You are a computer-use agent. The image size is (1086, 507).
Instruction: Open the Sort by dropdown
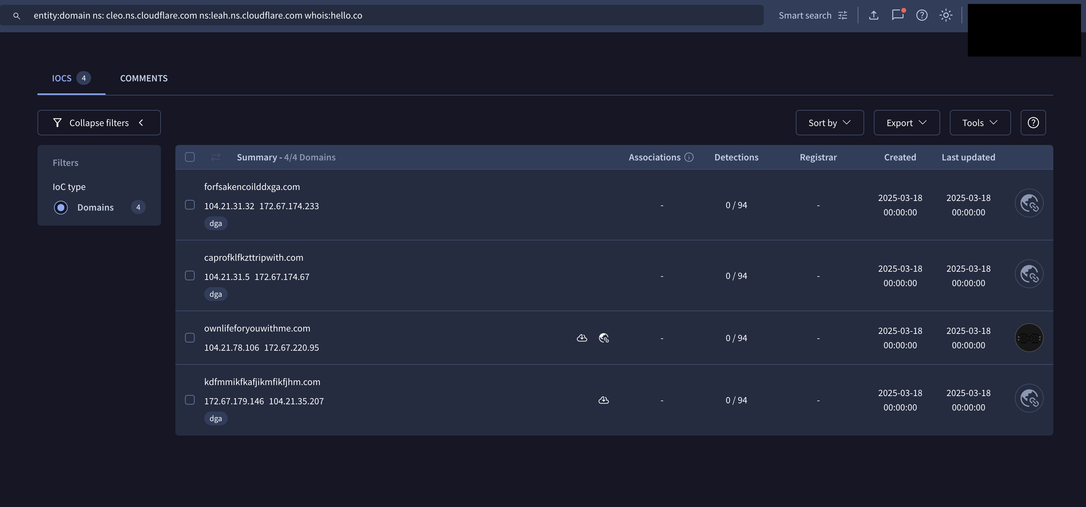tap(829, 123)
